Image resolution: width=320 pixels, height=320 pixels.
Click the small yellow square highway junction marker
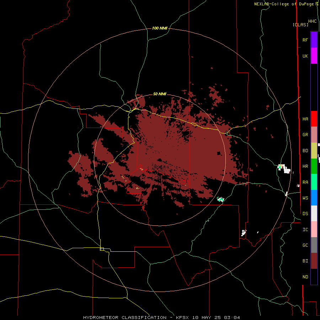[x=102, y=249]
